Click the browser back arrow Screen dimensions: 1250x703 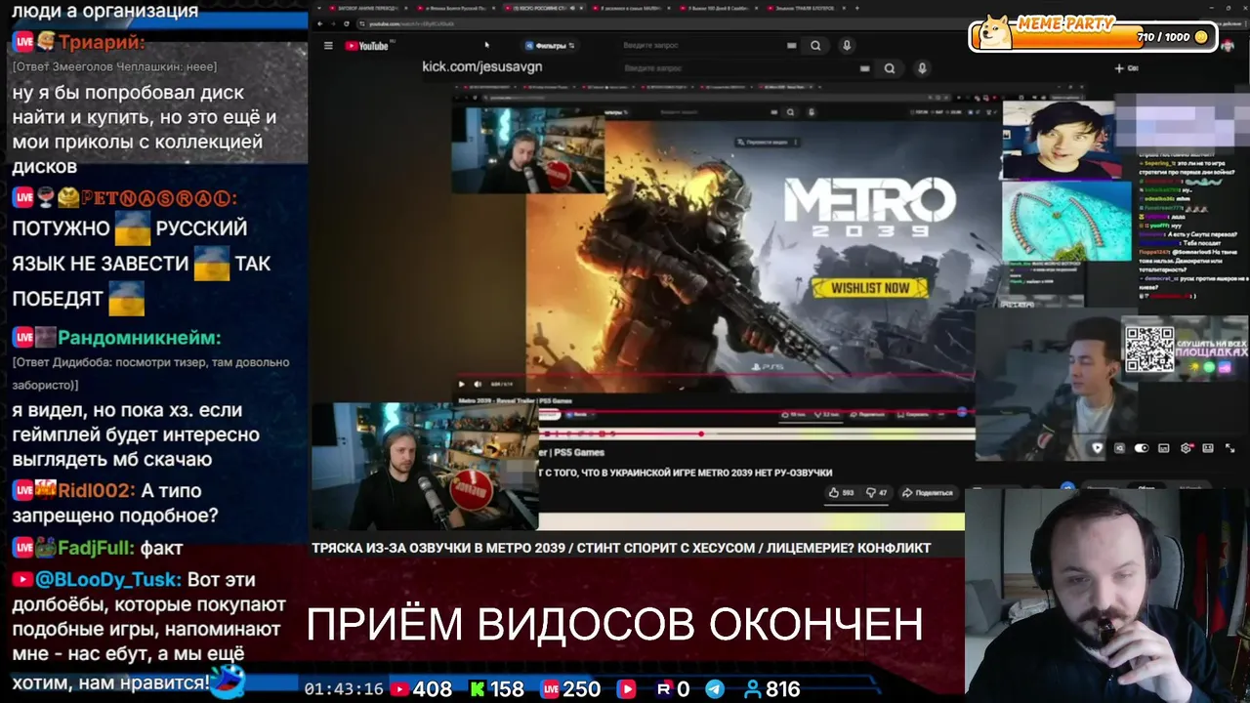point(320,23)
